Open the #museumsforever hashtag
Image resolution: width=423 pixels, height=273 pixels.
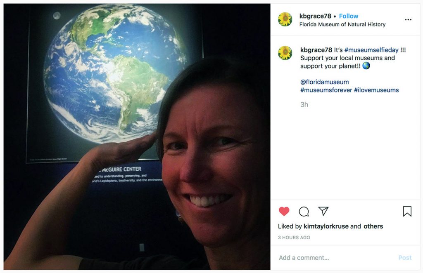tap(326, 90)
